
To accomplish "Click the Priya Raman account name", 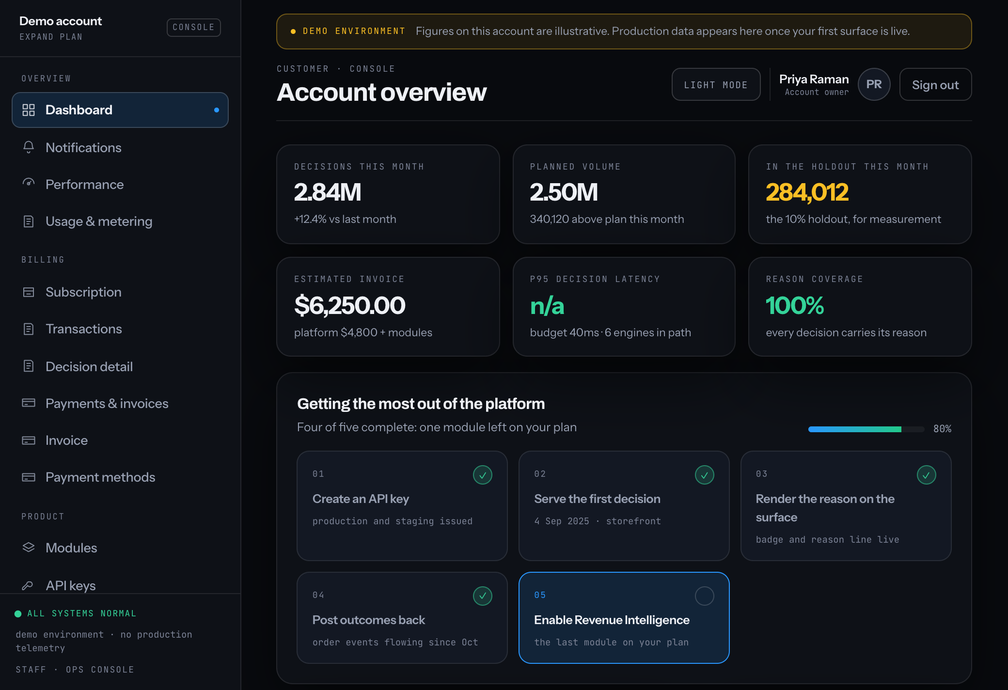I will [x=814, y=79].
